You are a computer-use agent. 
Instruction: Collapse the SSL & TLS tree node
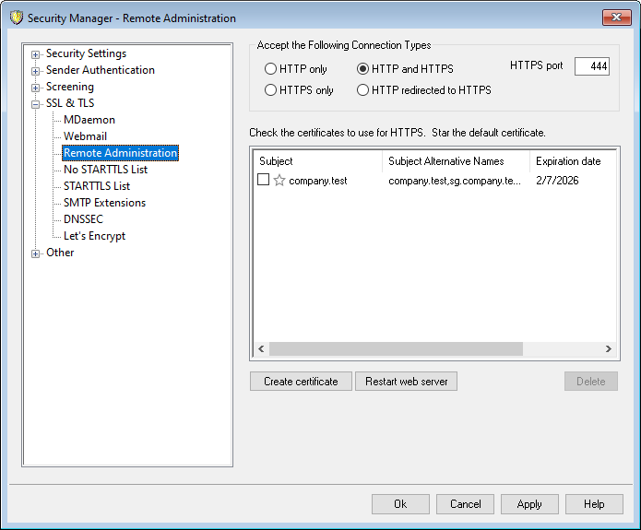tap(36, 104)
